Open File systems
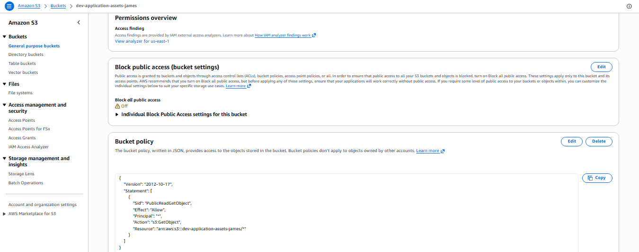Screen dimensions: 639x252 (20, 93)
